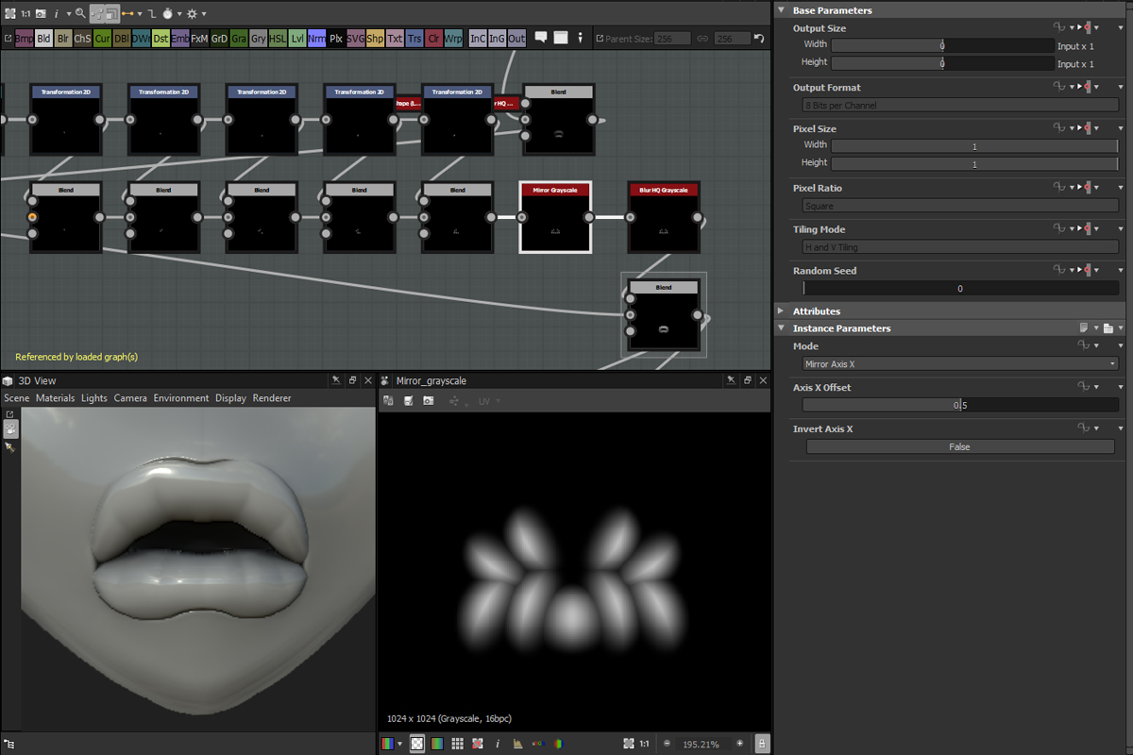Click the Normal (Nrm) node shortcut icon
Screen dimensions: 1133x755
tap(316, 39)
